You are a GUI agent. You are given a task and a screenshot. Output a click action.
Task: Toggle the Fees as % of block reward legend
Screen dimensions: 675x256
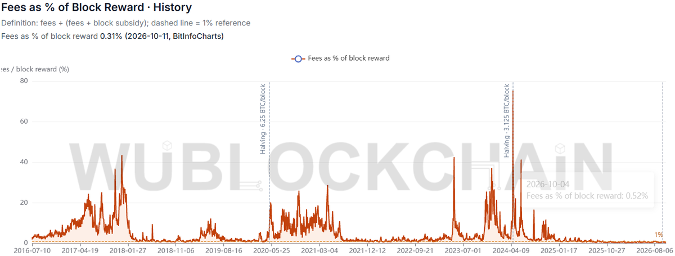[340, 58]
